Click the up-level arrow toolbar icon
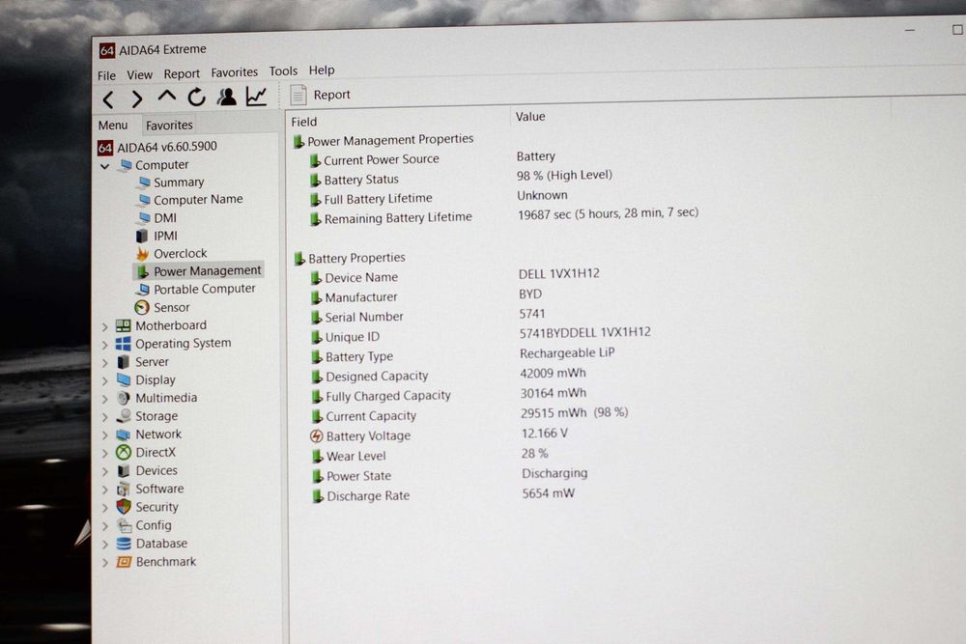This screenshot has height=644, width=966. point(167,96)
